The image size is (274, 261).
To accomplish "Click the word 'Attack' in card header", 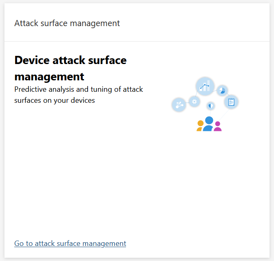I will pyautogui.click(x=24, y=23).
